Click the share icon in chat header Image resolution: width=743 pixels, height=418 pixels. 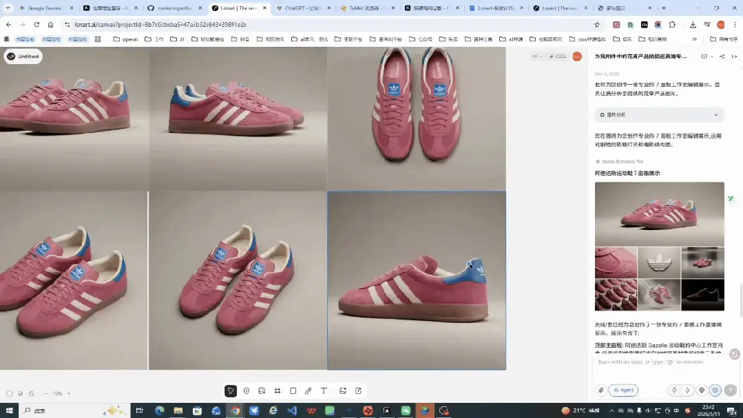pyautogui.click(x=722, y=56)
